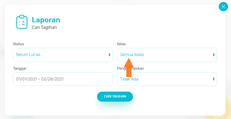Open the Status dropdown showing Belum Lunas
Viewport: 231px width, 119px height.
63,55
